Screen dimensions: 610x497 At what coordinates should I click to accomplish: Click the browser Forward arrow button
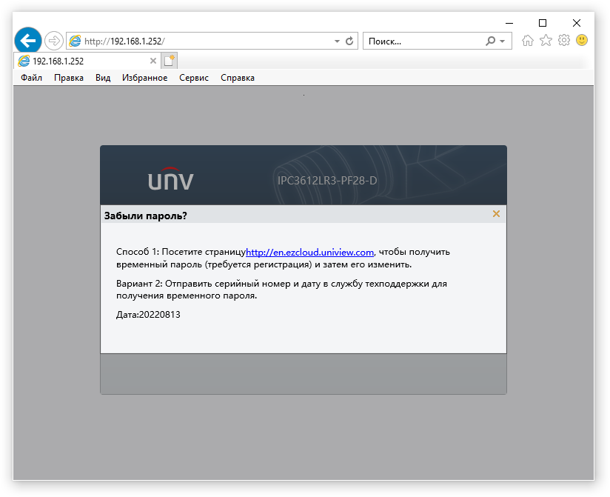point(54,41)
